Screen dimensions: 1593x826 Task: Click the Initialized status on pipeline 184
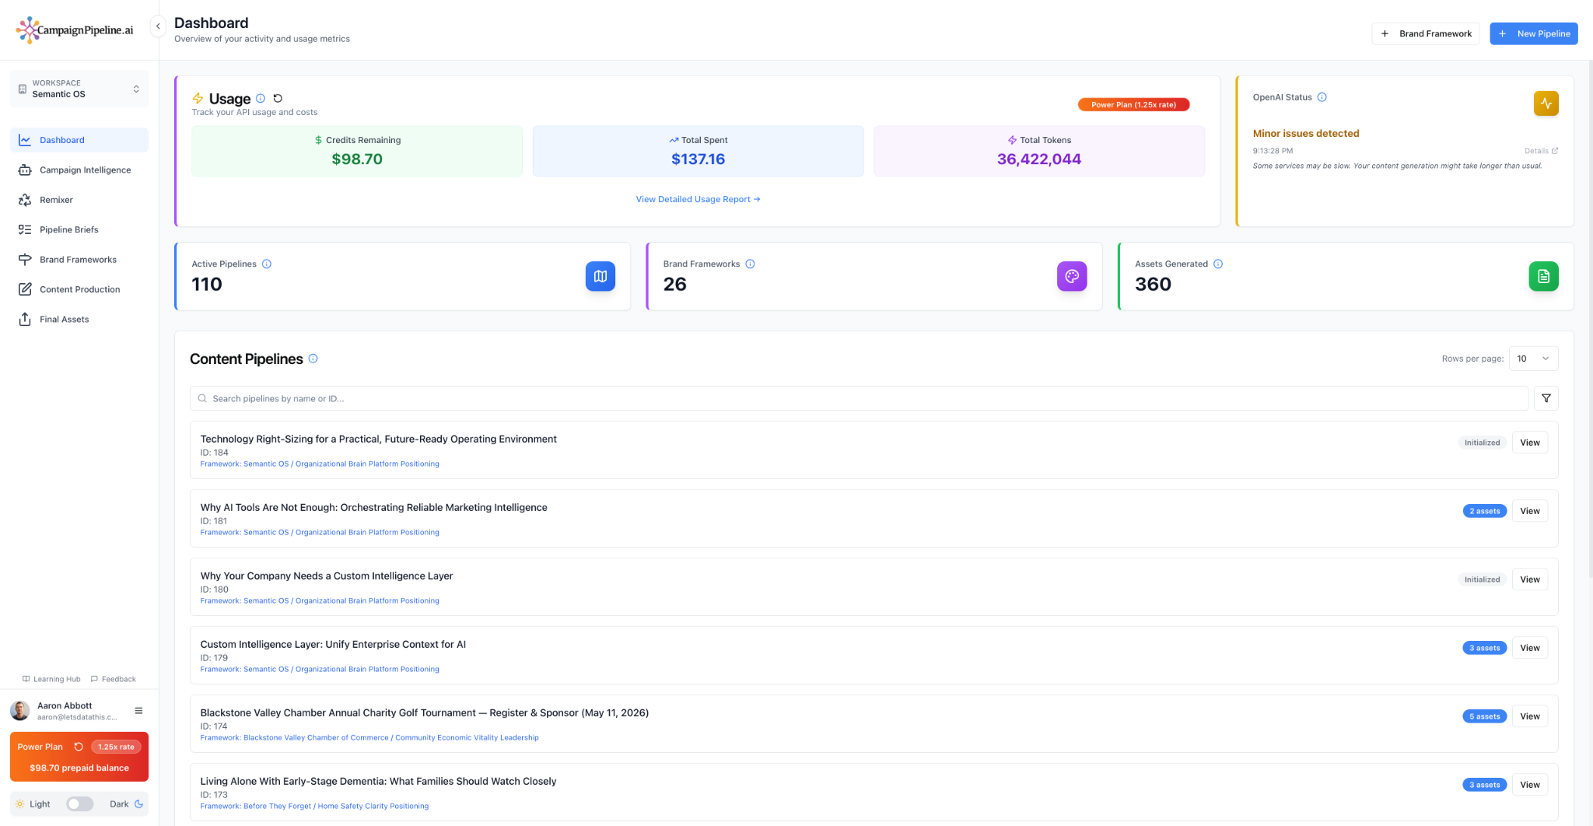click(x=1482, y=443)
